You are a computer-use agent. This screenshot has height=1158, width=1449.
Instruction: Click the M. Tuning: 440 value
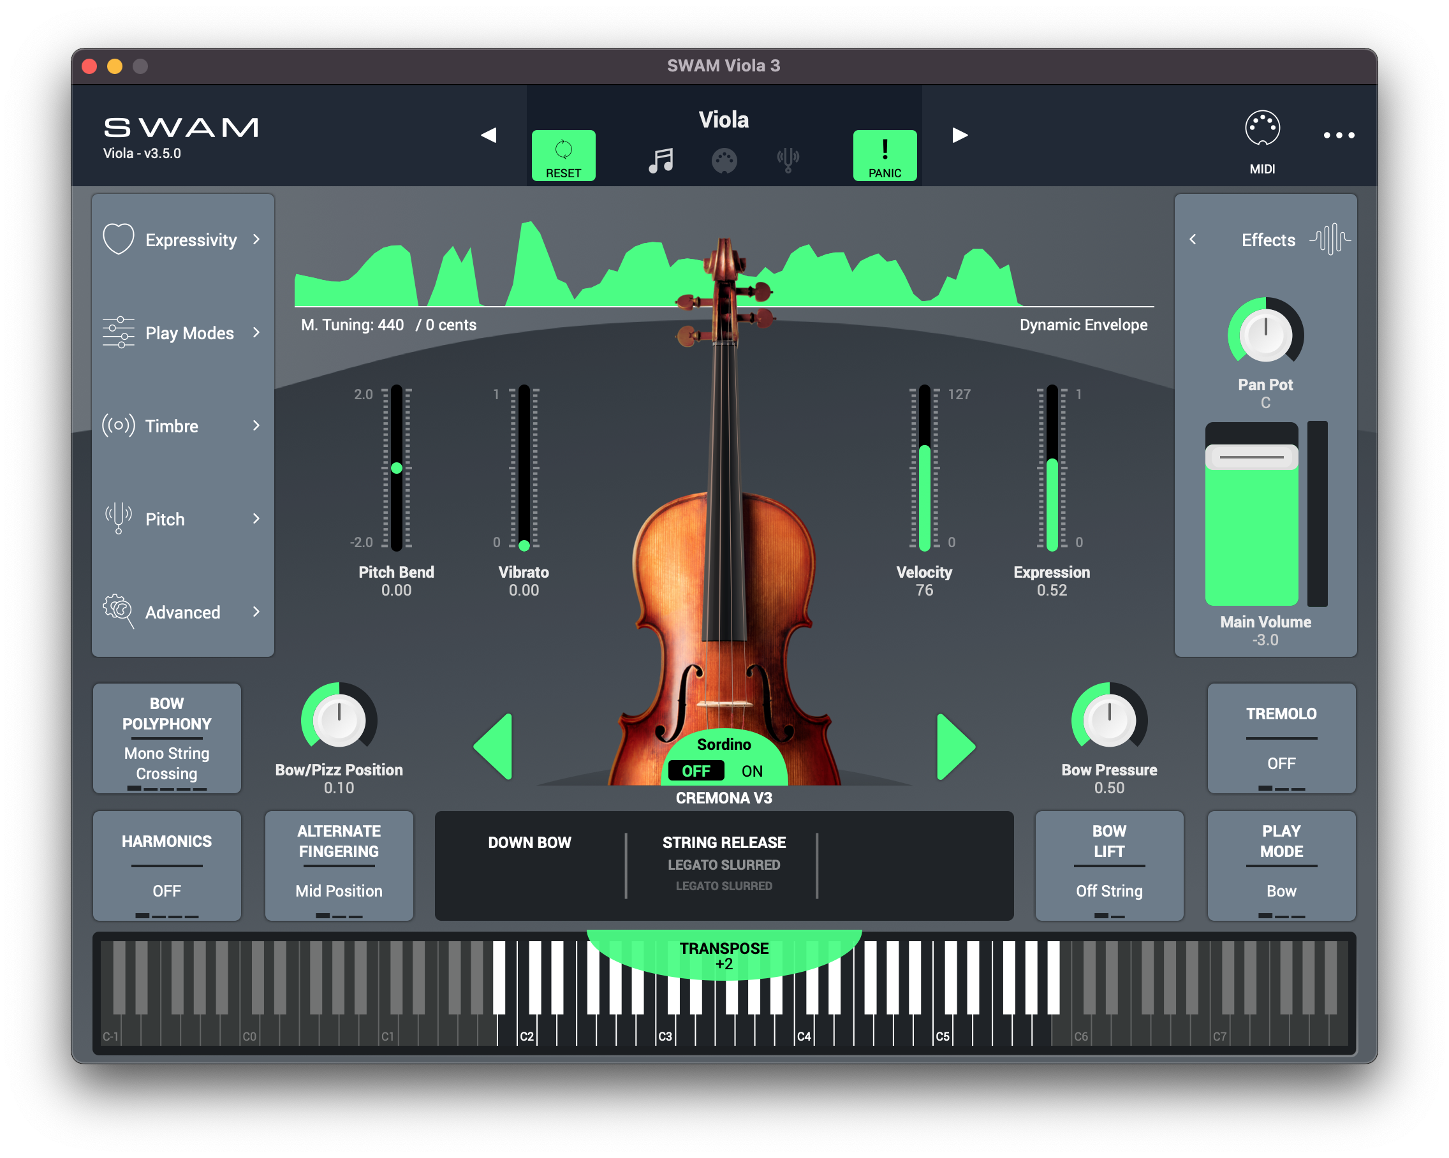[352, 325]
